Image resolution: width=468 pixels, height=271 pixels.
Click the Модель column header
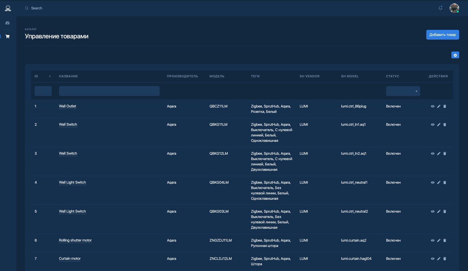217,76
